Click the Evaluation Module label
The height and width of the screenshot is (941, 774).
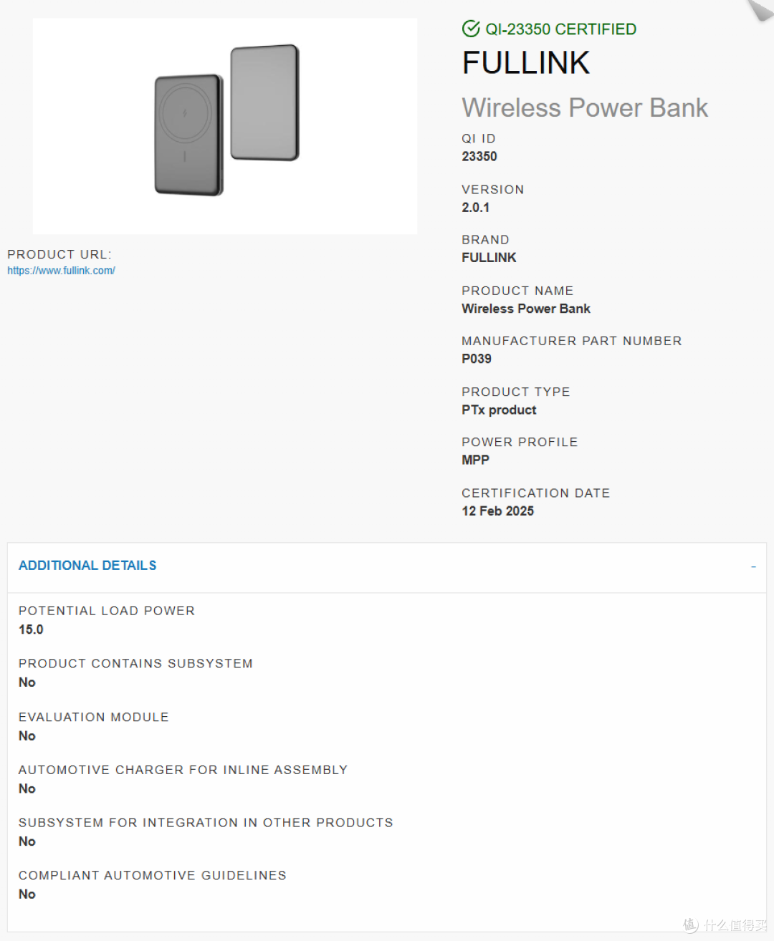94,717
